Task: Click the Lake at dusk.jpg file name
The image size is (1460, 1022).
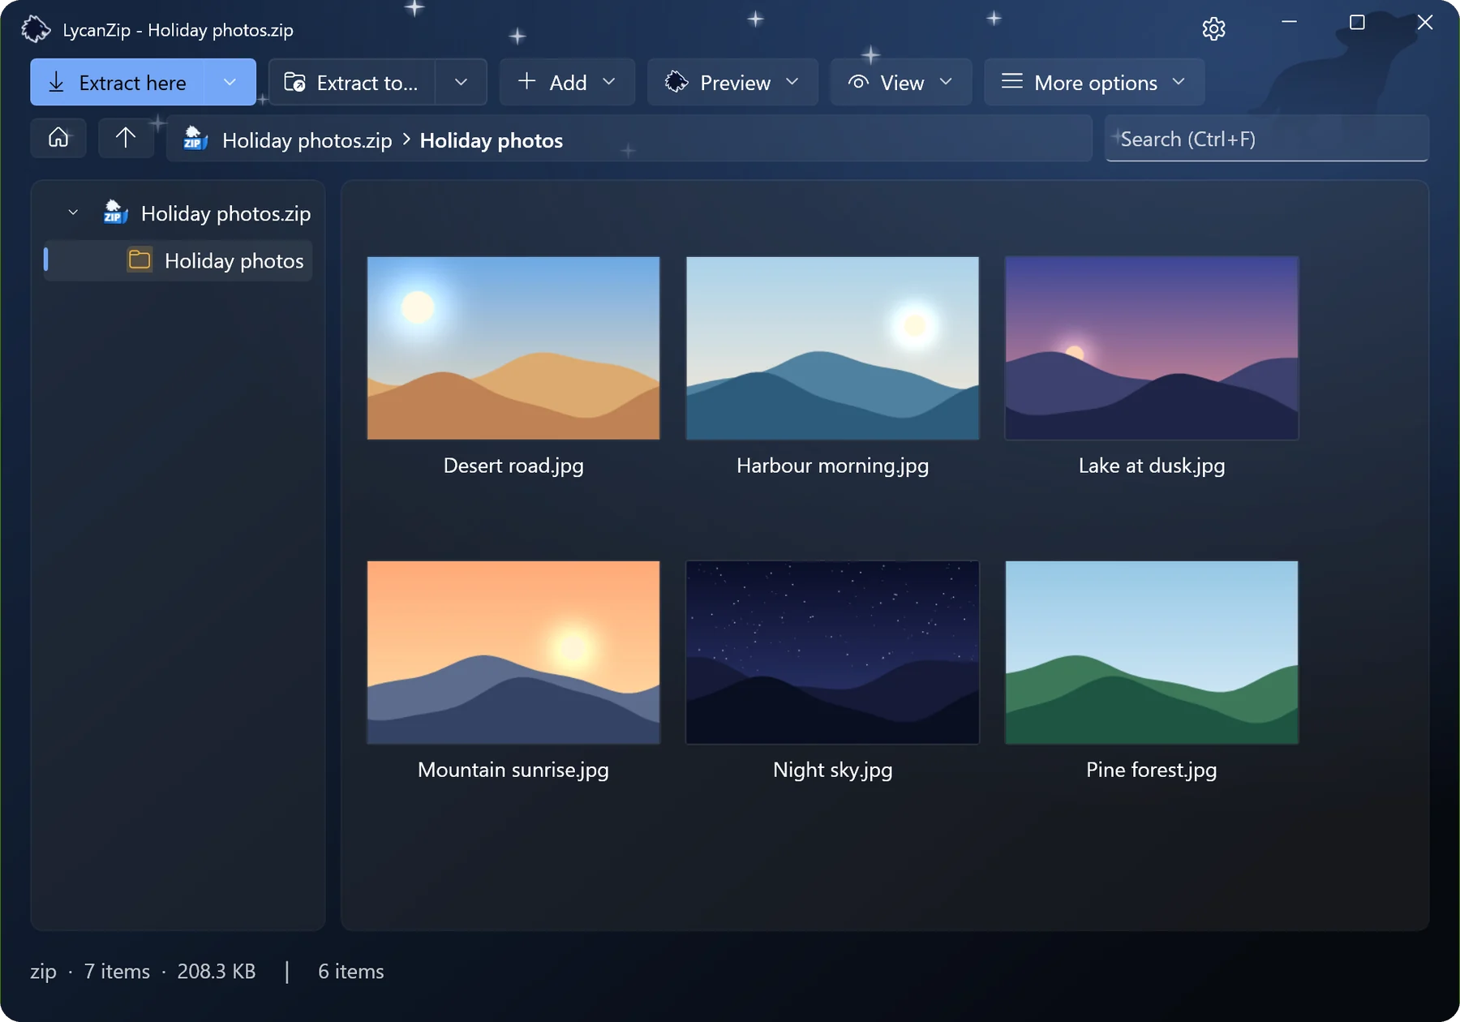Action: click(1152, 466)
